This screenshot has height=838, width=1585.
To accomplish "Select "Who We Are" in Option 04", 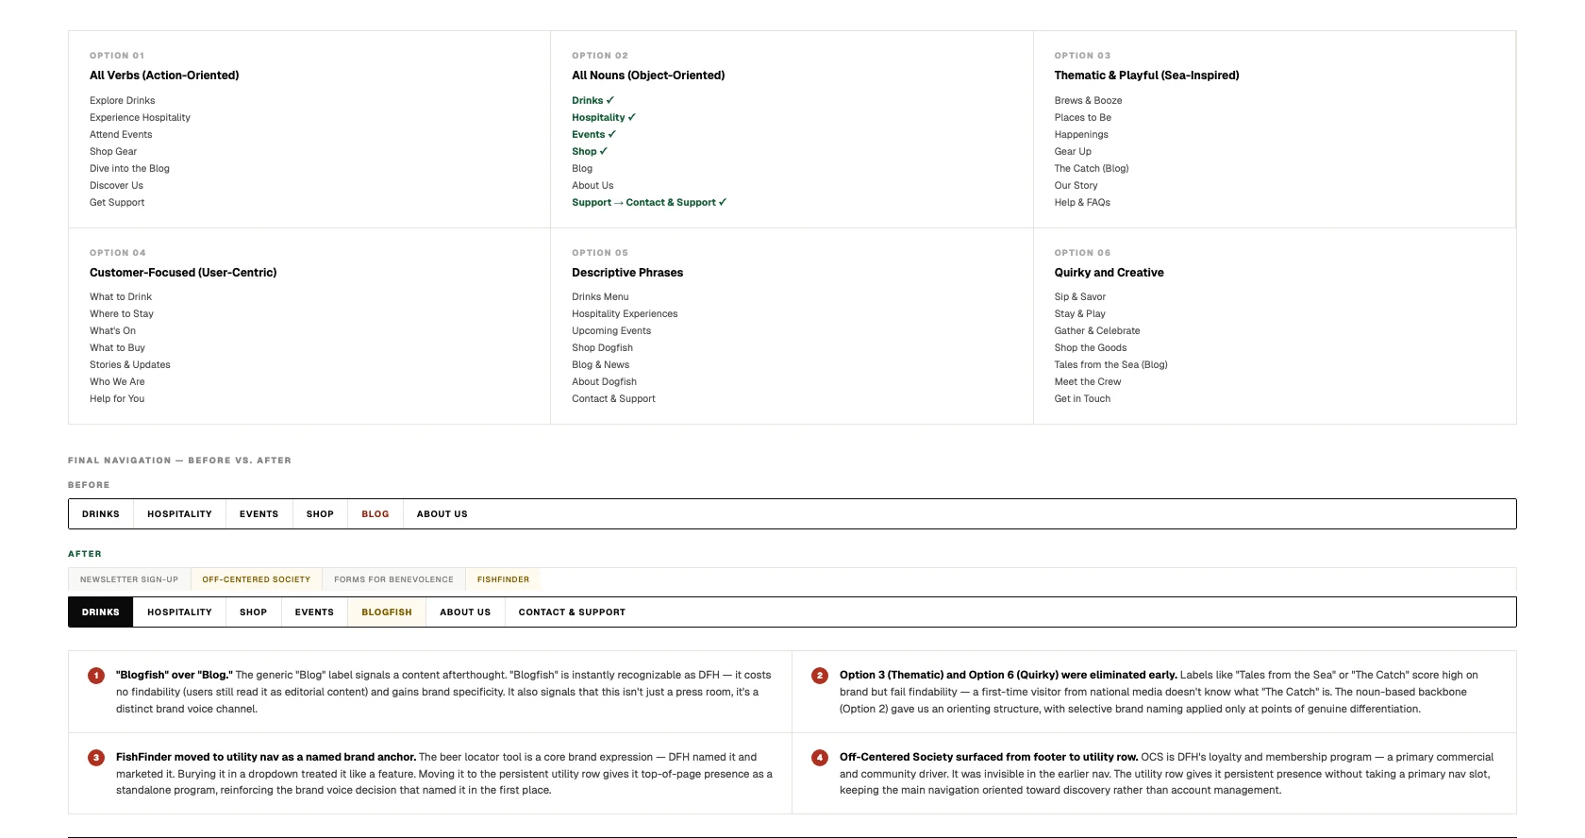I will [117, 382].
